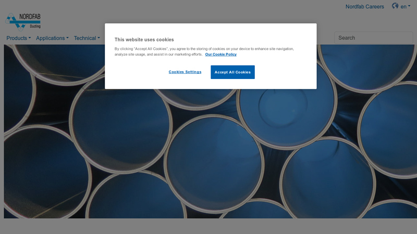Follow the Our Cookie Policy link
The width and height of the screenshot is (417, 234).
coord(220,54)
